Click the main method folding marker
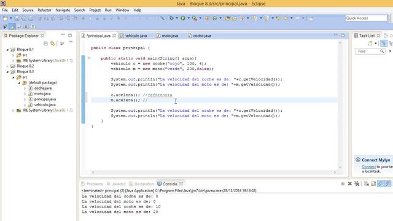Viewport: 393px width, 221px height. click(x=89, y=58)
